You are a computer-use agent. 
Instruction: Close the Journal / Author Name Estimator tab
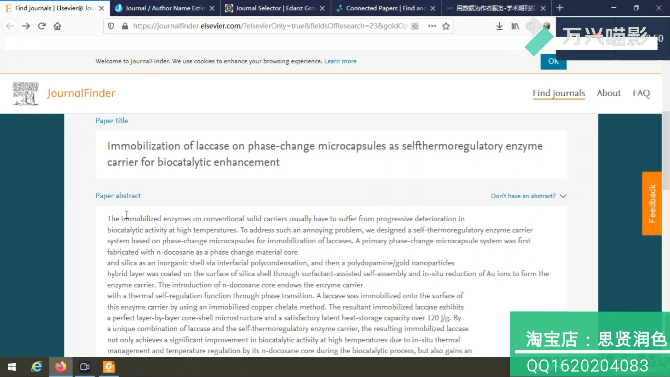pos(212,8)
